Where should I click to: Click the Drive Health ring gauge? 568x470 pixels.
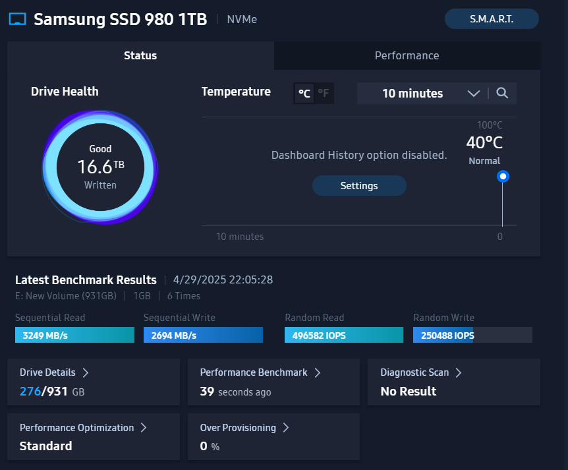100,167
